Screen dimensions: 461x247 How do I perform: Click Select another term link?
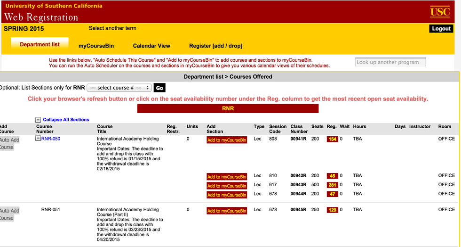[112, 28]
